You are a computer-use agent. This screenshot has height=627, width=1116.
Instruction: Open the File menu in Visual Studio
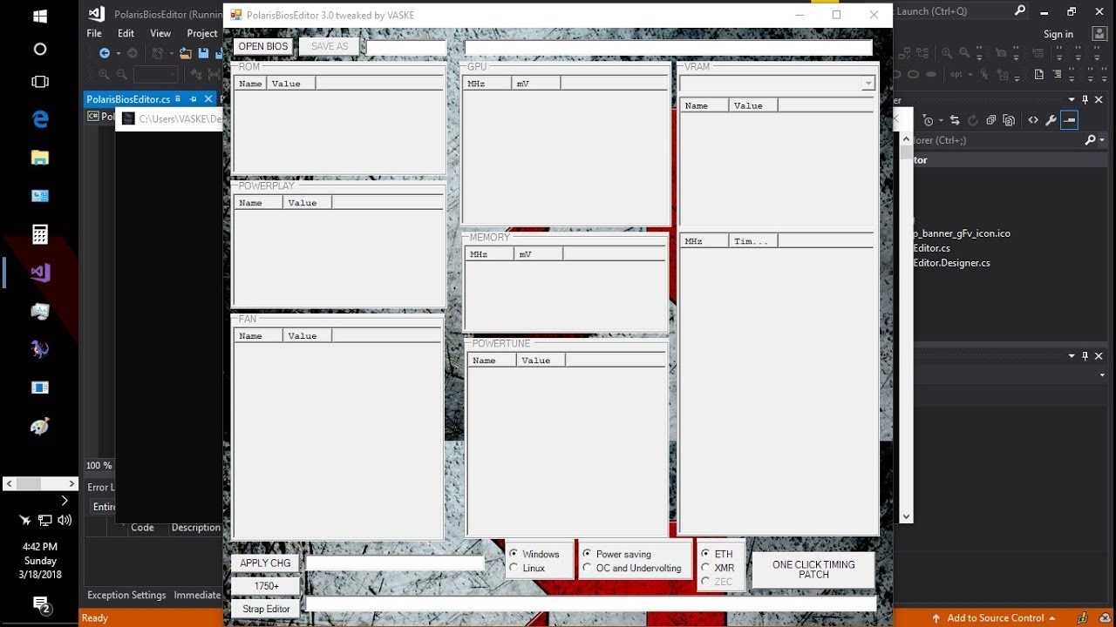coord(94,33)
